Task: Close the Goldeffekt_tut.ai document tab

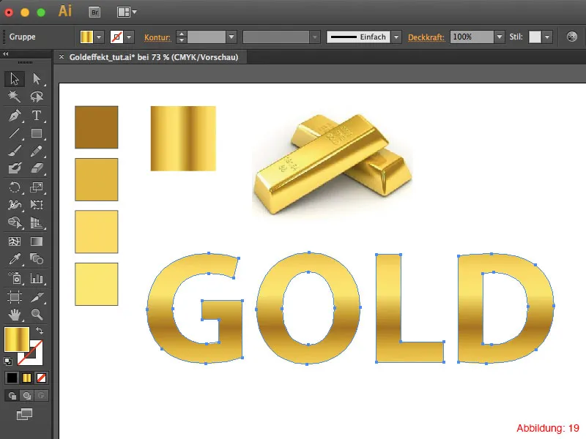Action: coord(62,57)
